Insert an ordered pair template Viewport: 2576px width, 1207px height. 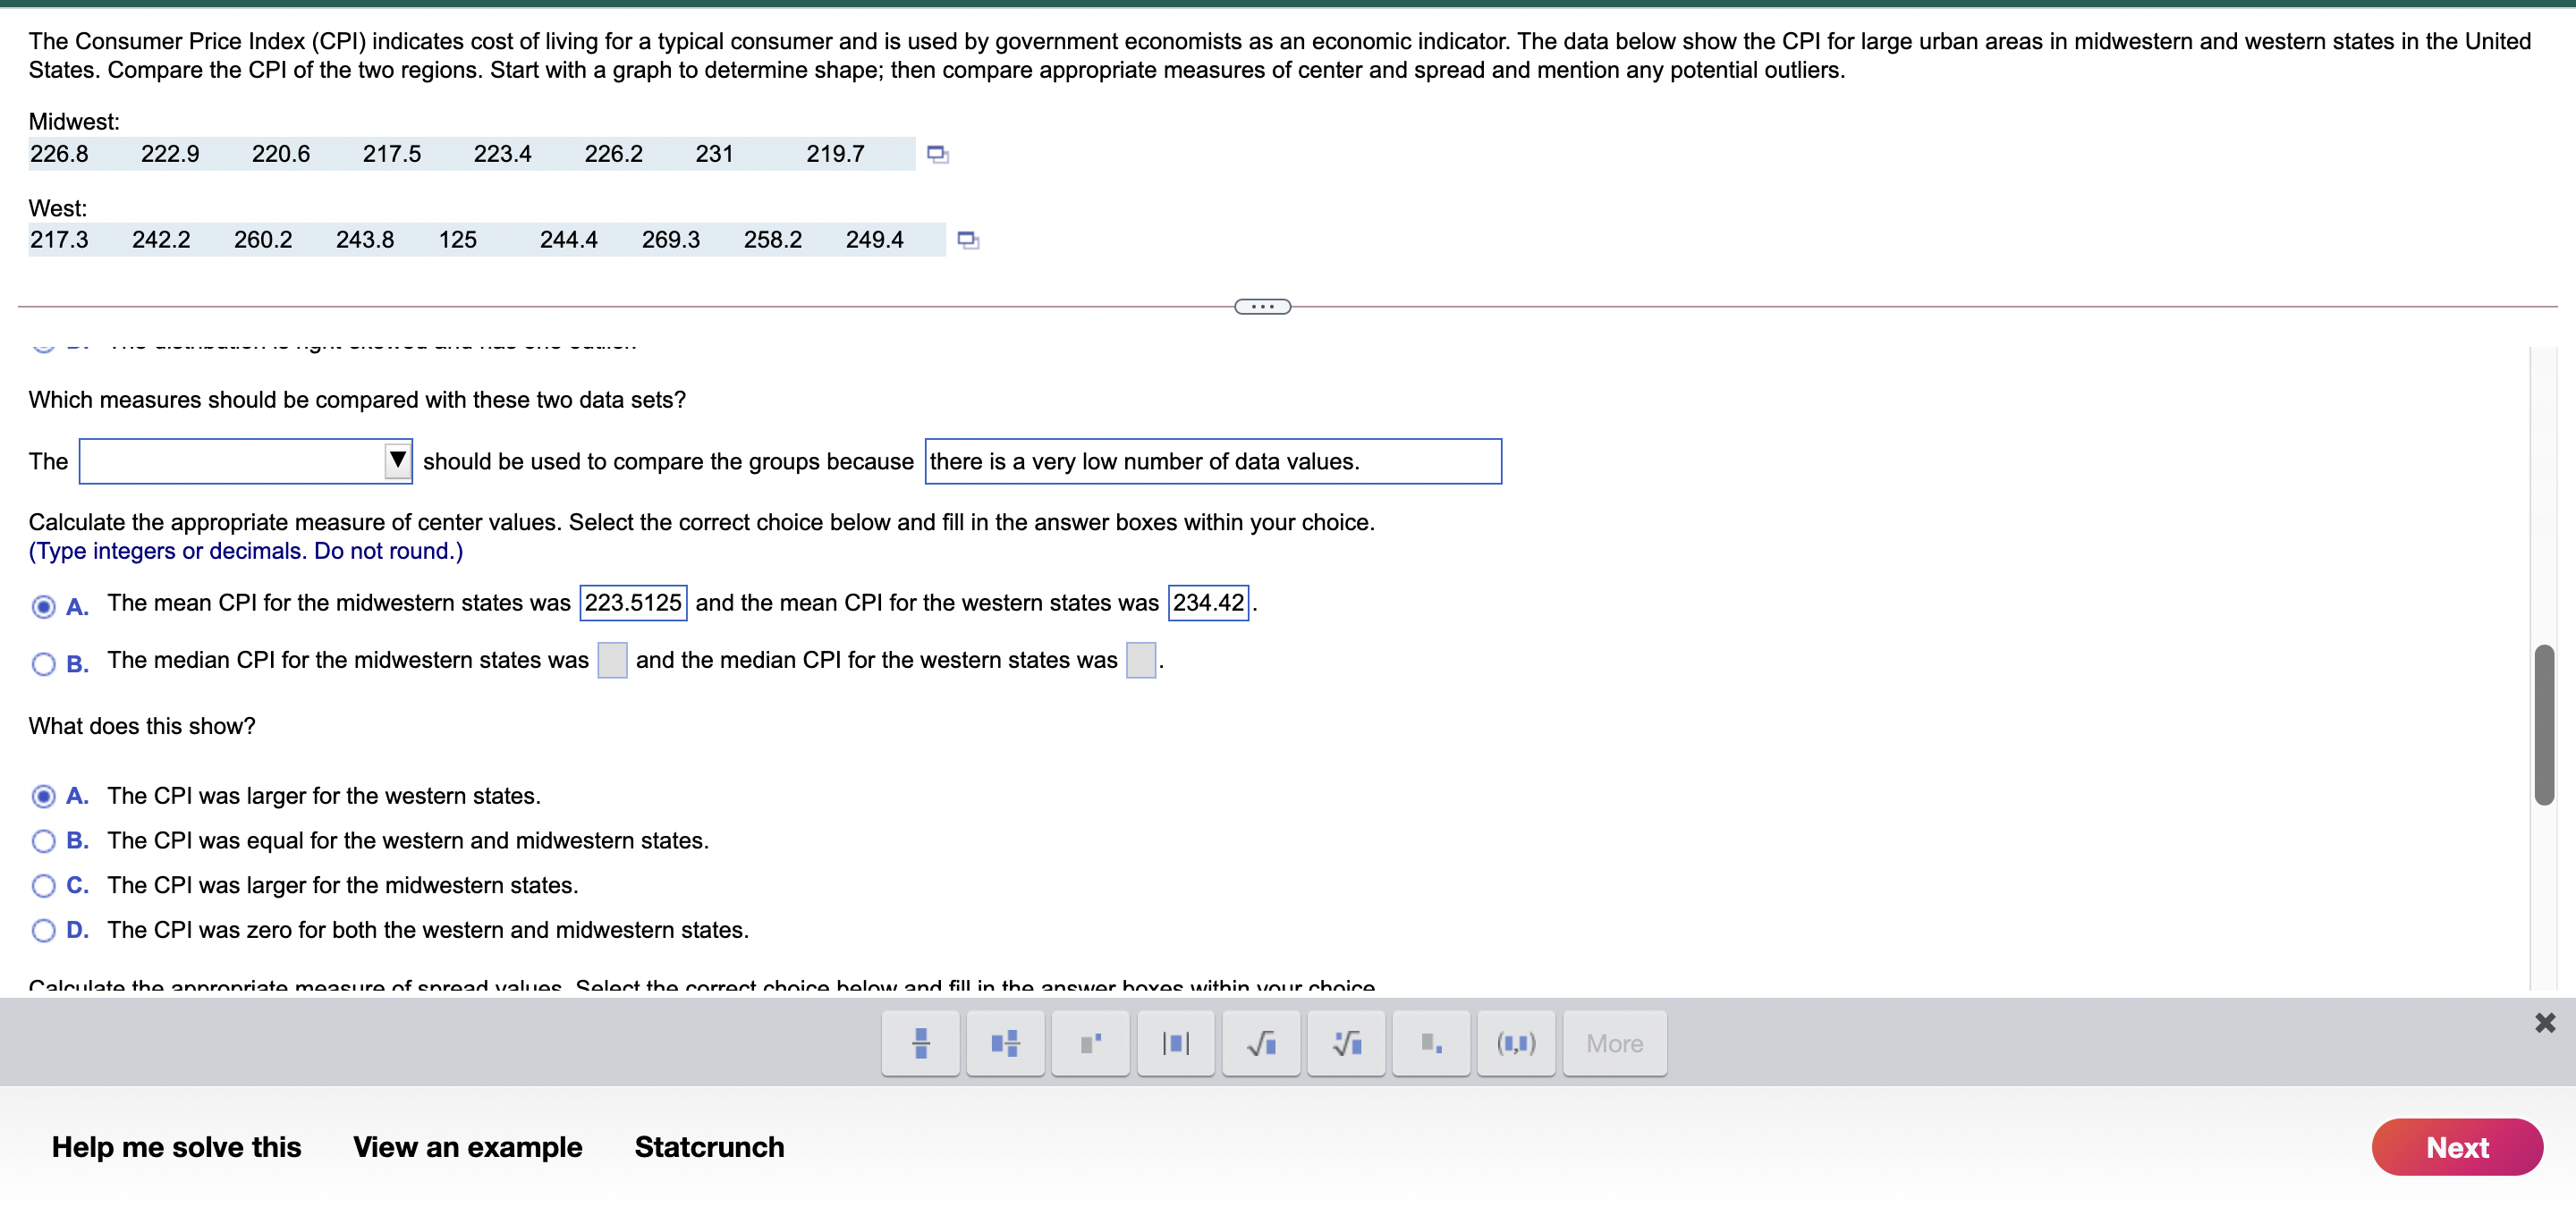coord(1516,1042)
